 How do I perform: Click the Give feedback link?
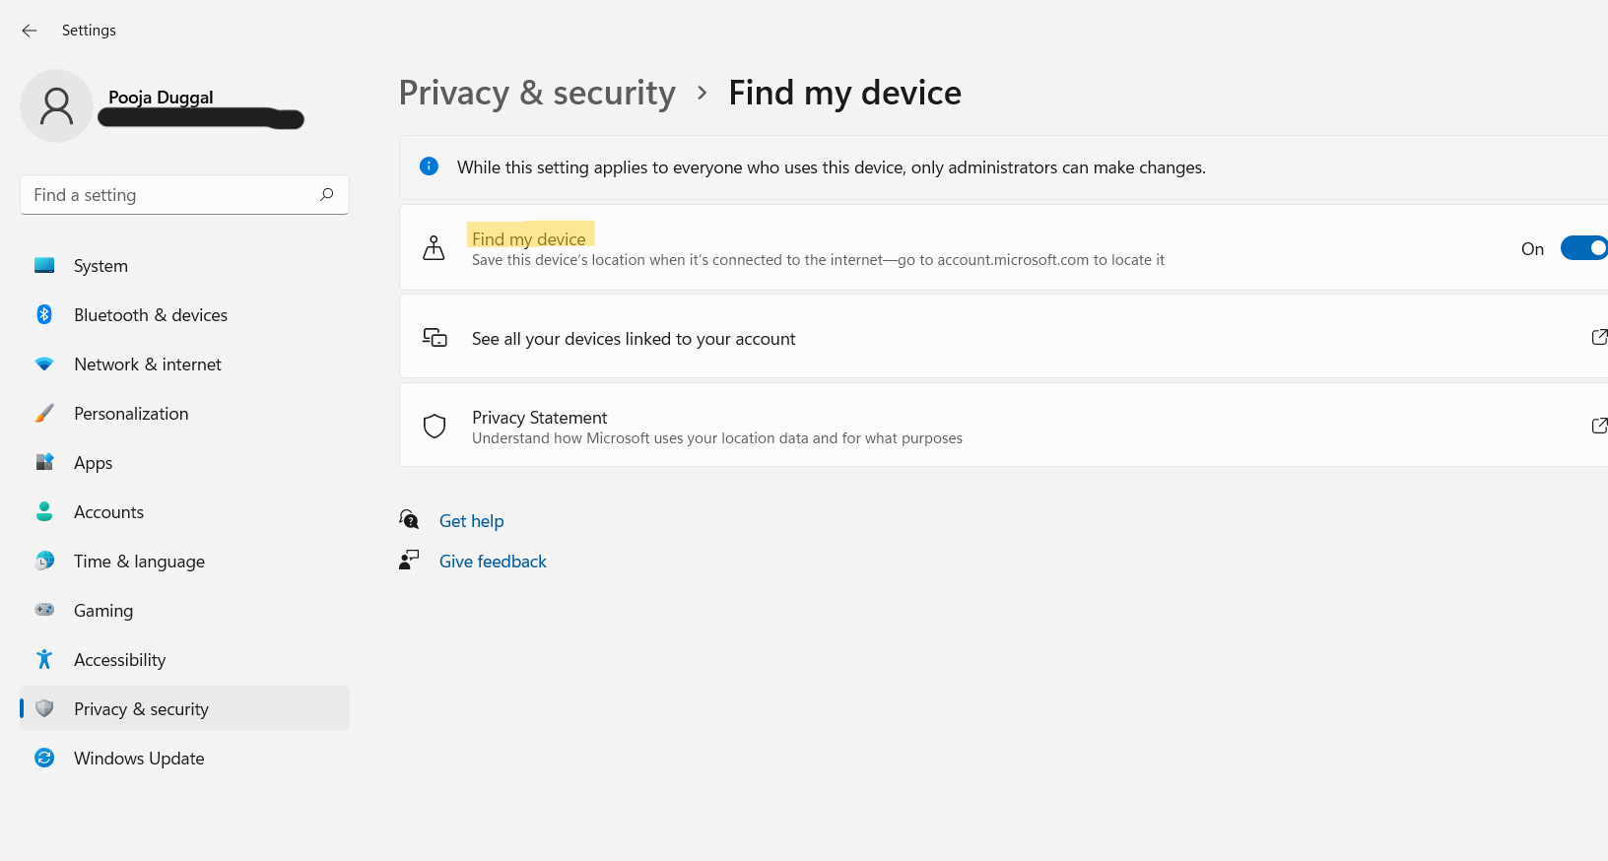pos(493,562)
